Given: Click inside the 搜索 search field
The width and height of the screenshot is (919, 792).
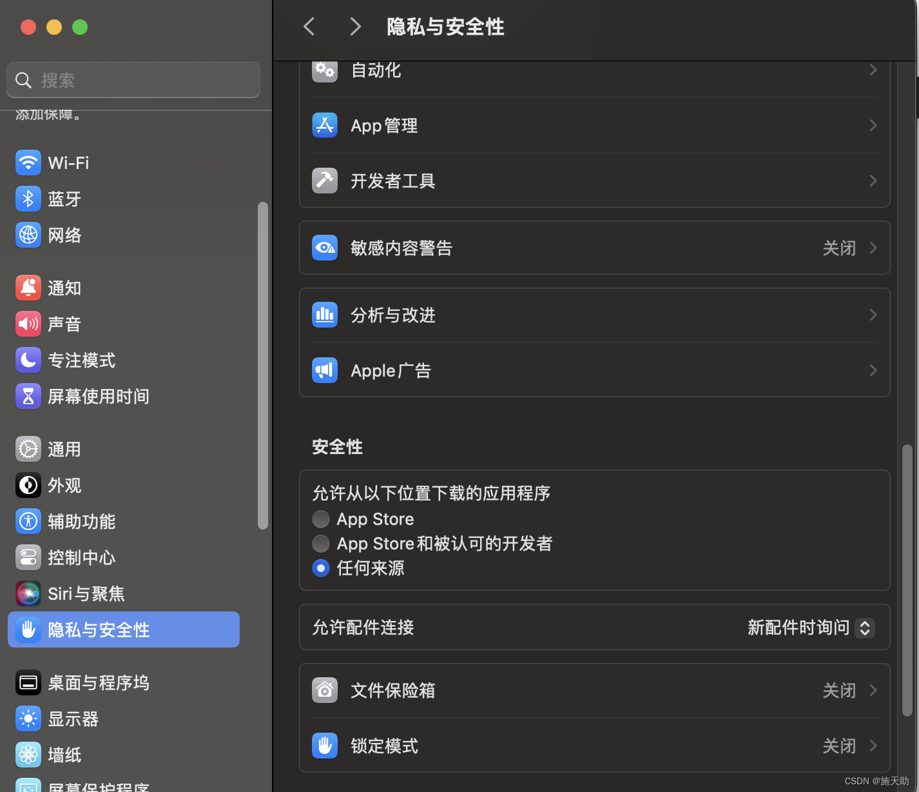Looking at the screenshot, I should pyautogui.click(x=133, y=79).
